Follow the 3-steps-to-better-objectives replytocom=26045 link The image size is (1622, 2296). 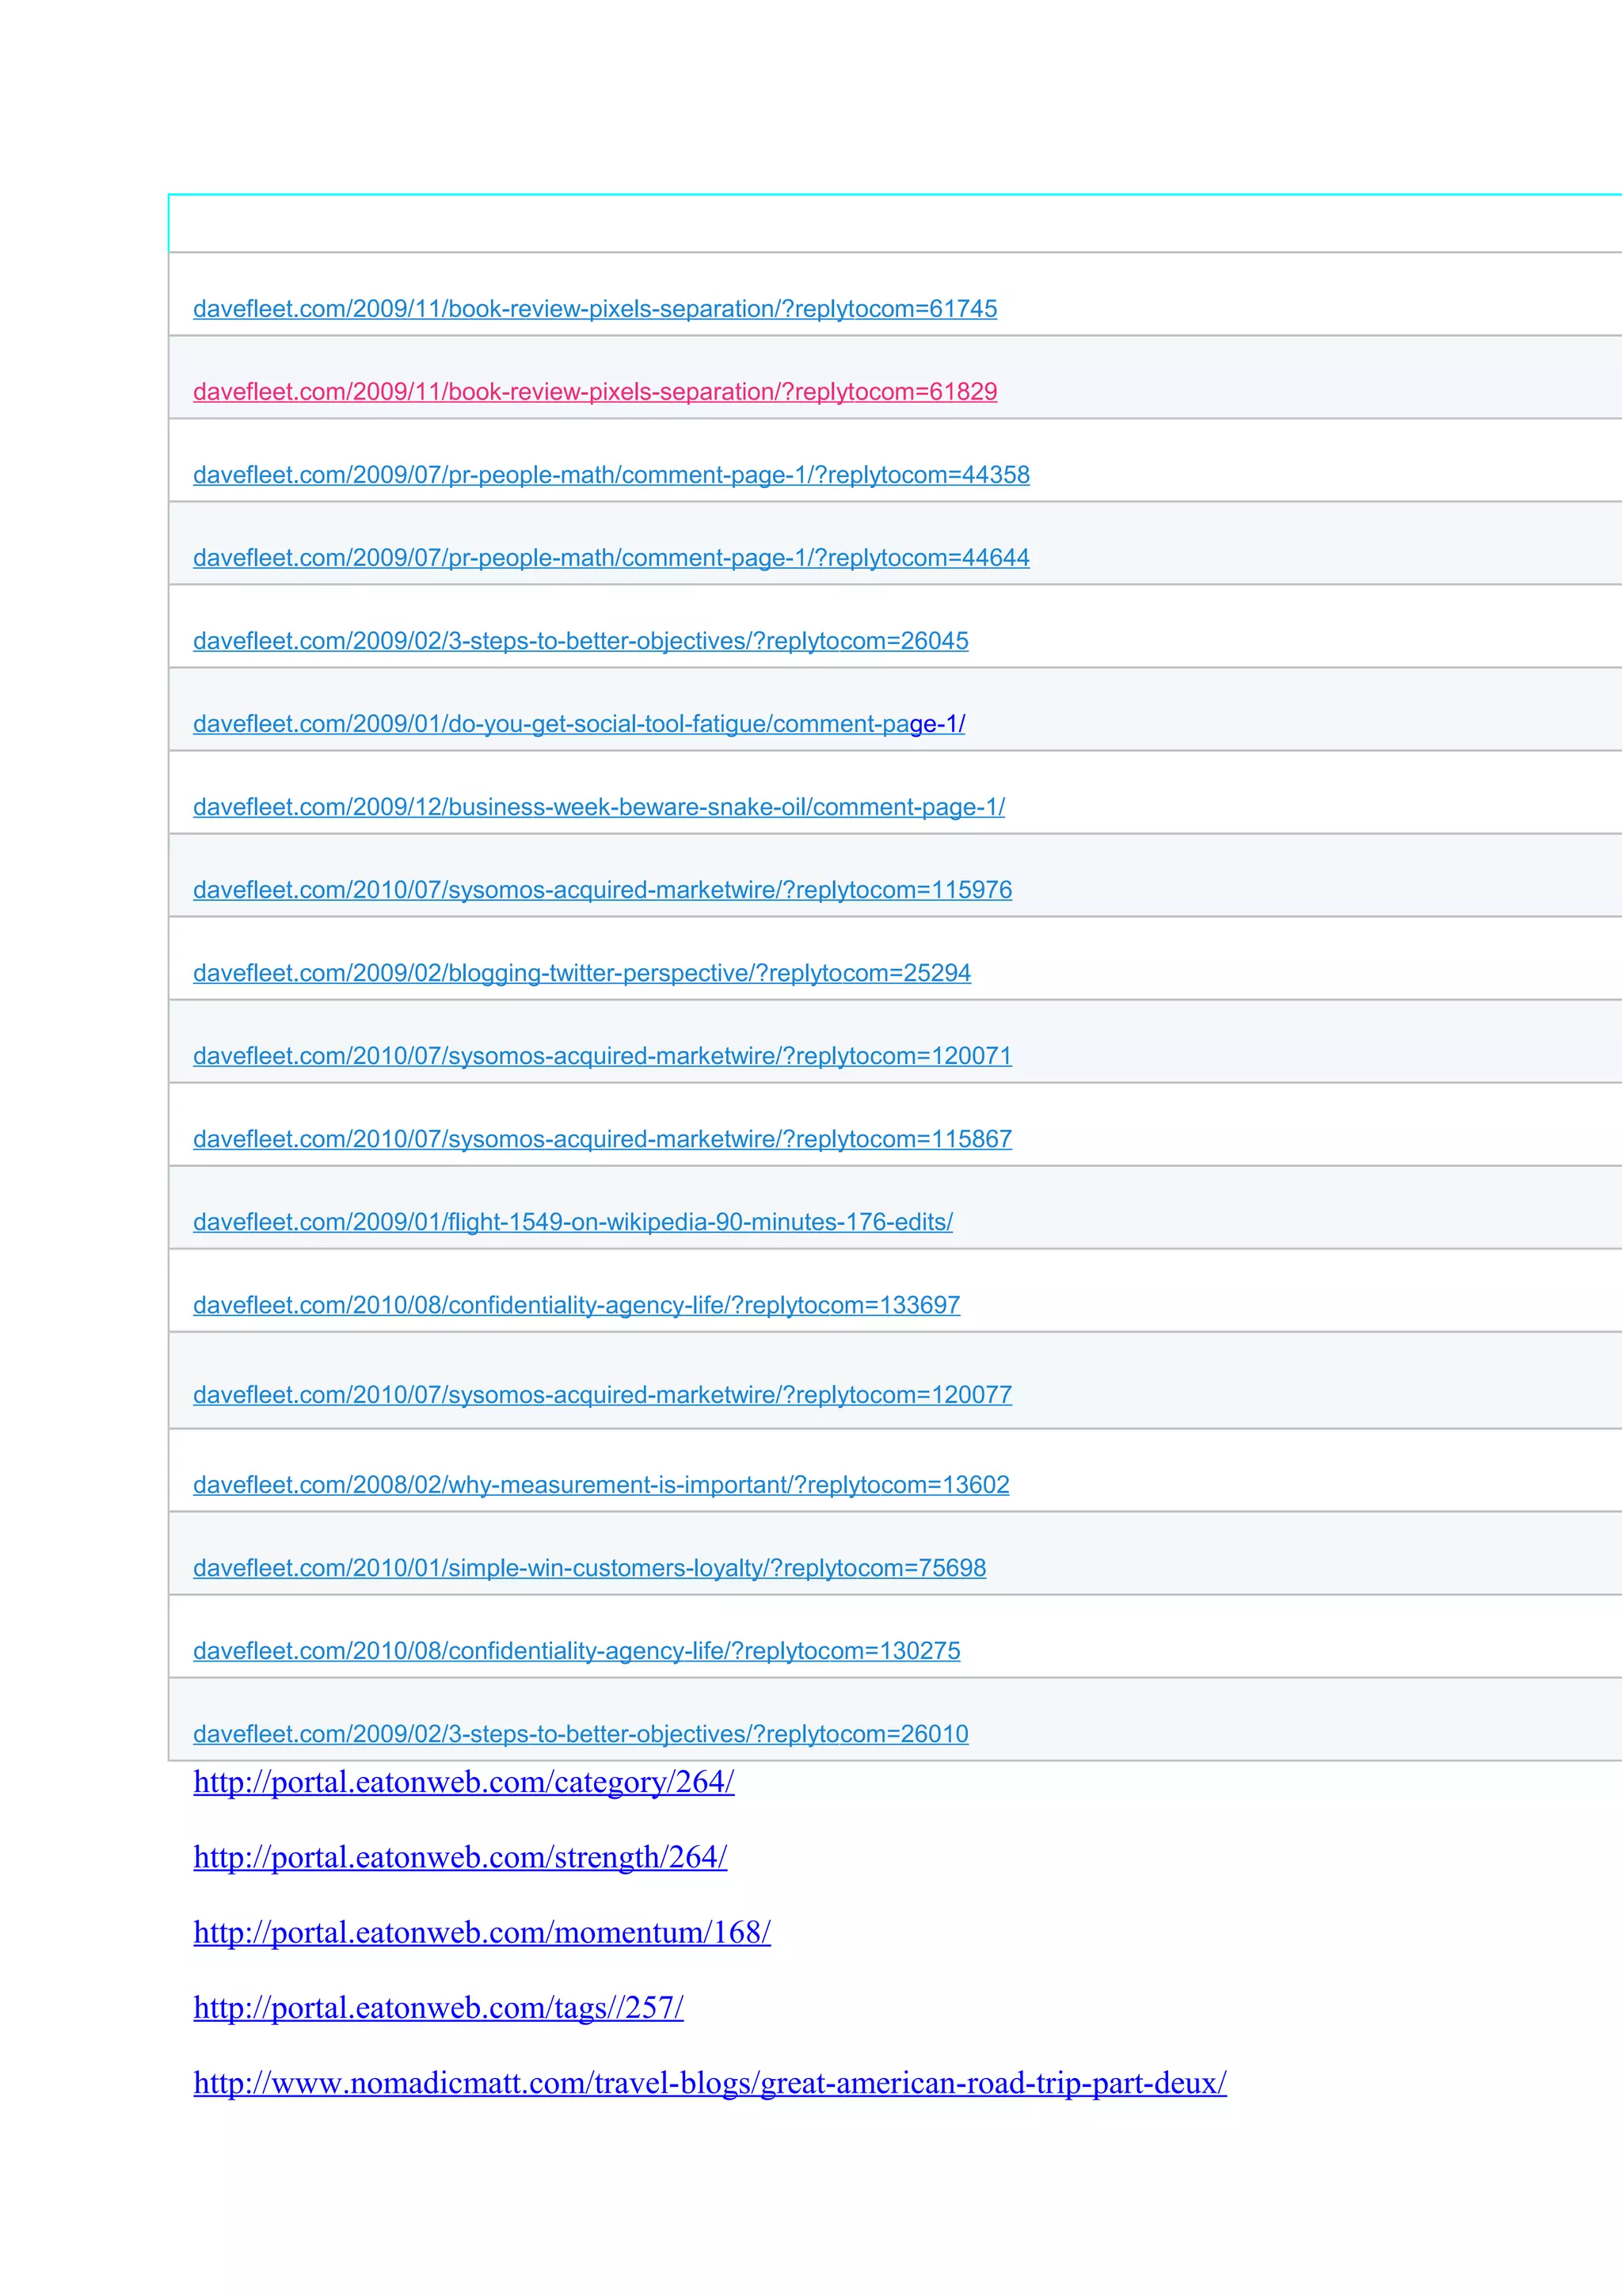pyautogui.click(x=581, y=641)
